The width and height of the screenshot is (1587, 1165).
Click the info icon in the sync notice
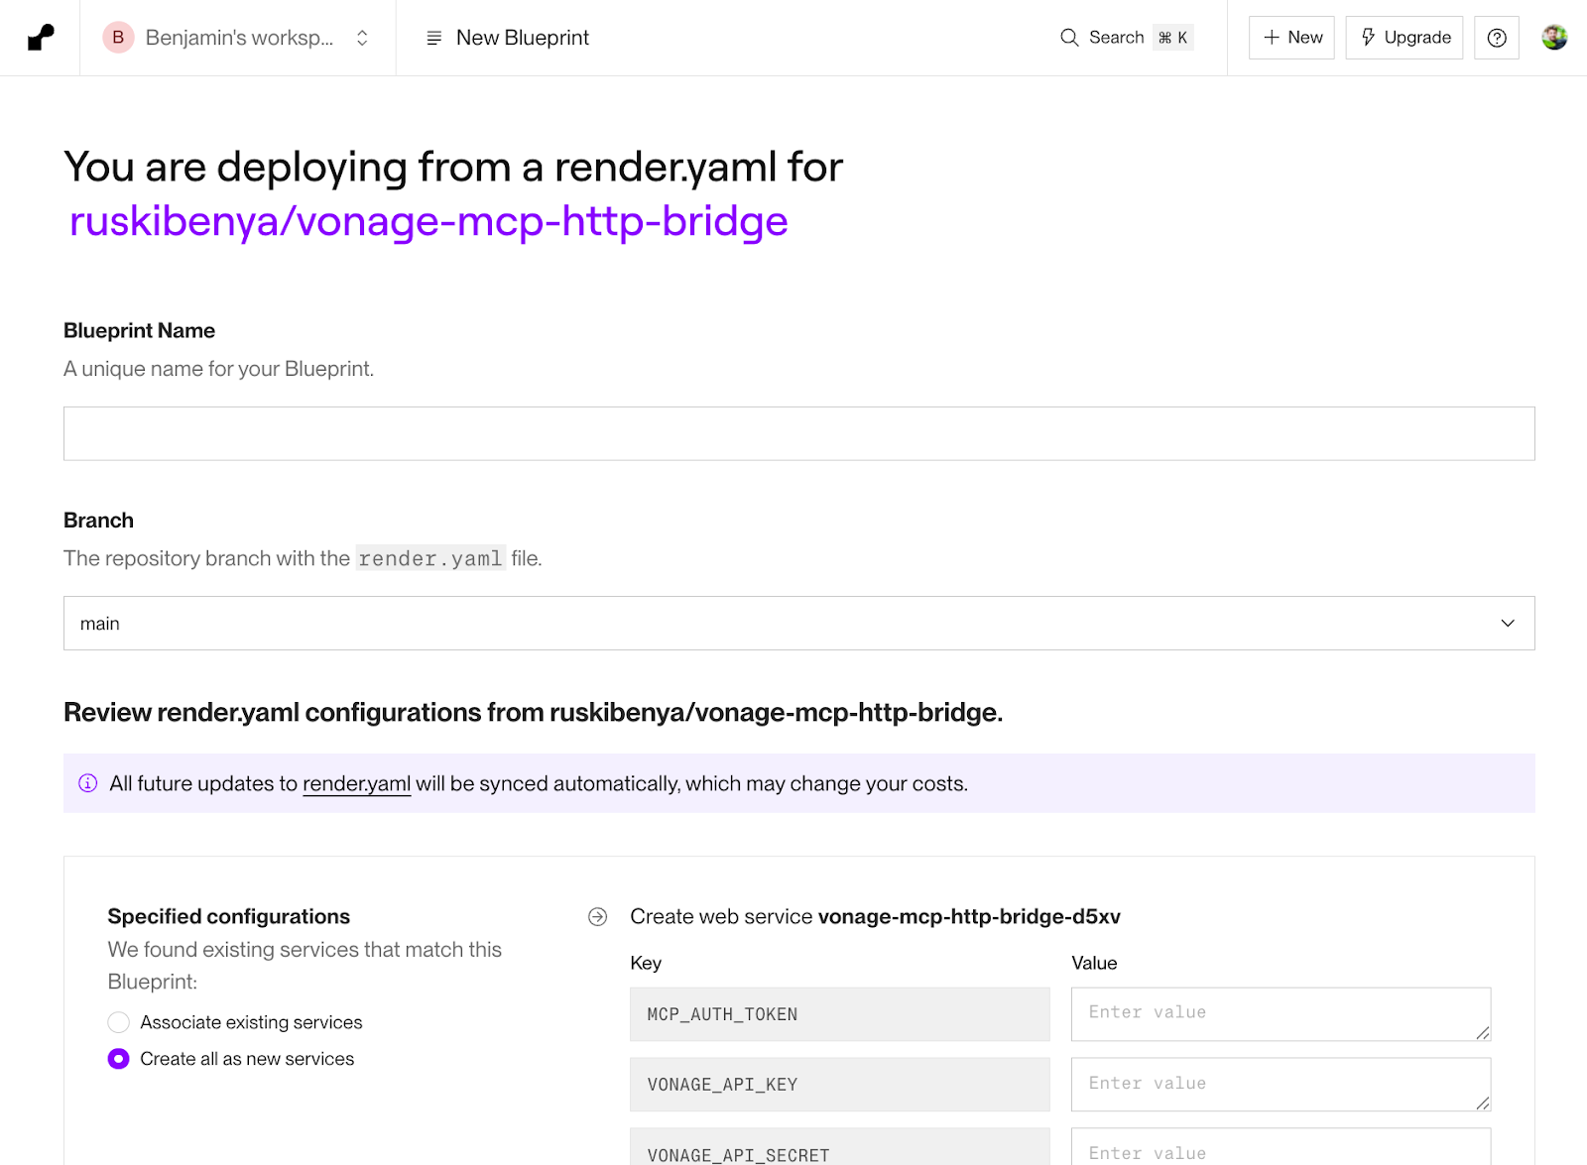pyautogui.click(x=87, y=783)
